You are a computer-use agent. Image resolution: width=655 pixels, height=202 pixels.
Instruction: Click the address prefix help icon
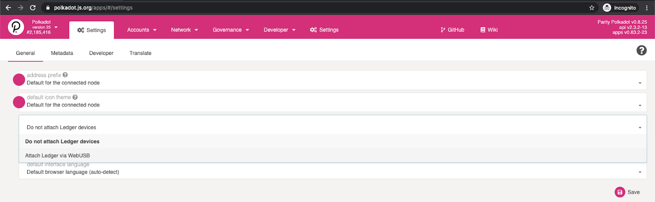[x=65, y=75]
